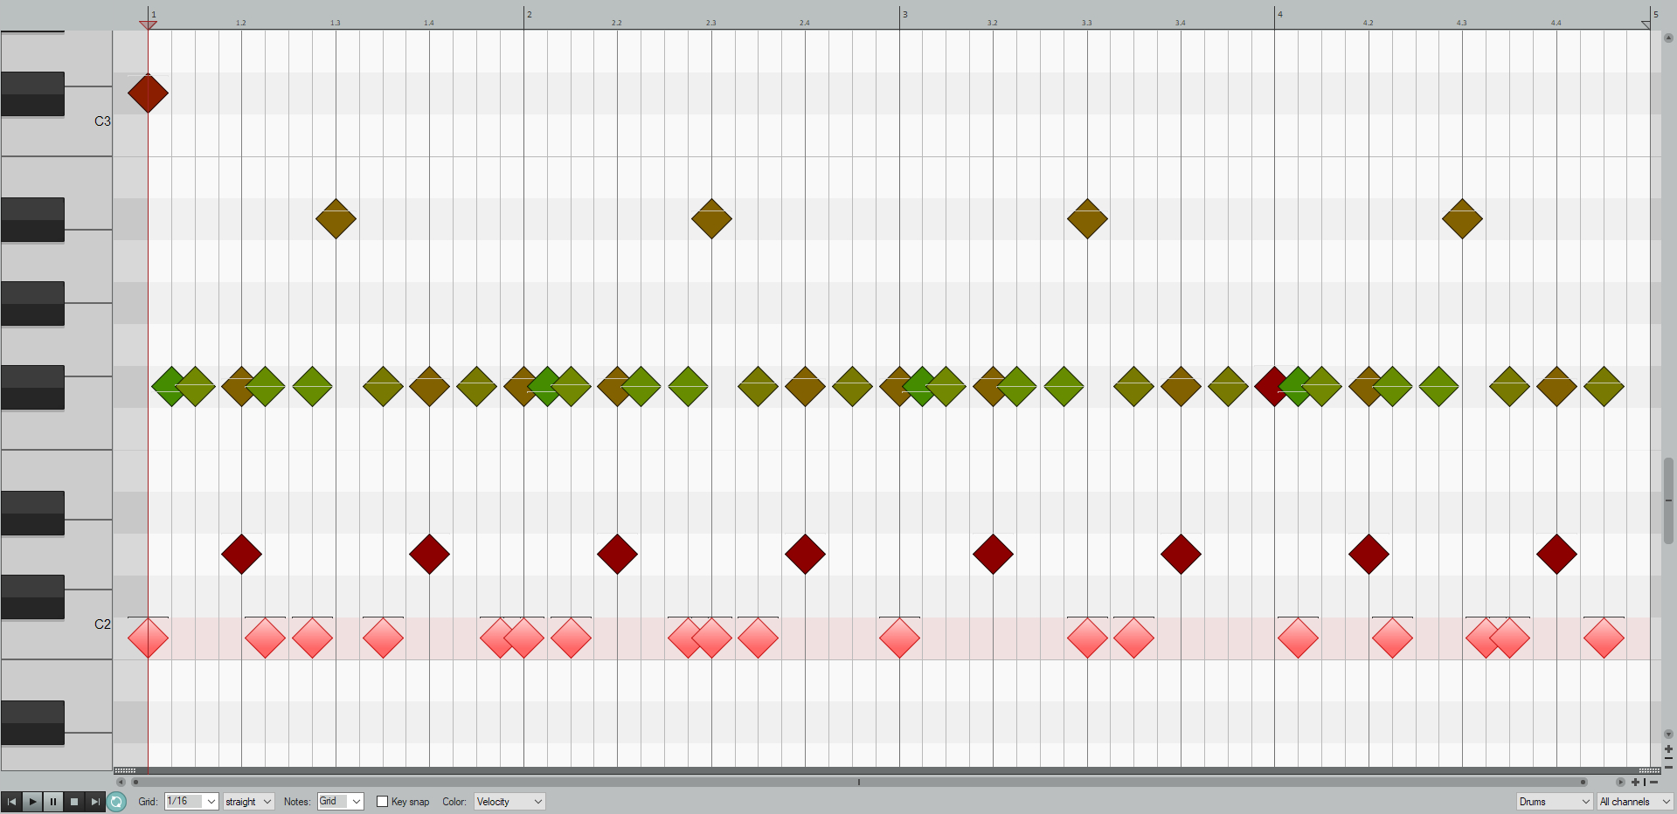Jump to the start with Go-to-start button
This screenshot has width=1677, height=814.
pyautogui.click(x=11, y=801)
